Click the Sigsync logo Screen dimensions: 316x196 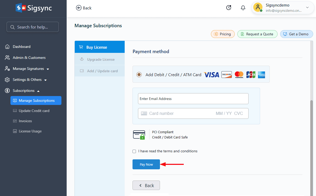[x=33, y=8]
